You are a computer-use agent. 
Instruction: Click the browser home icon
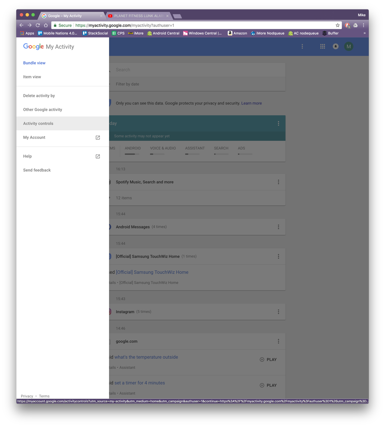pos(46,25)
